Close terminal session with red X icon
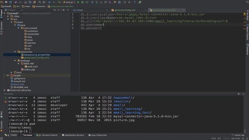Image resolution: width=249 pixels, height=140 pixels. click(5, 101)
